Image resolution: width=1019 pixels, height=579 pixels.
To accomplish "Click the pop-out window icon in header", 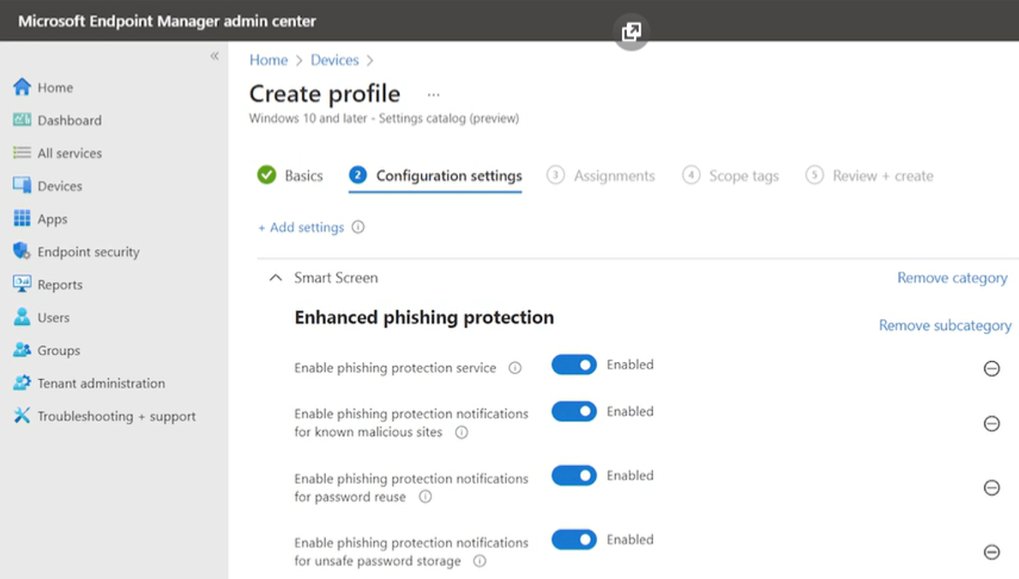I will (x=631, y=31).
